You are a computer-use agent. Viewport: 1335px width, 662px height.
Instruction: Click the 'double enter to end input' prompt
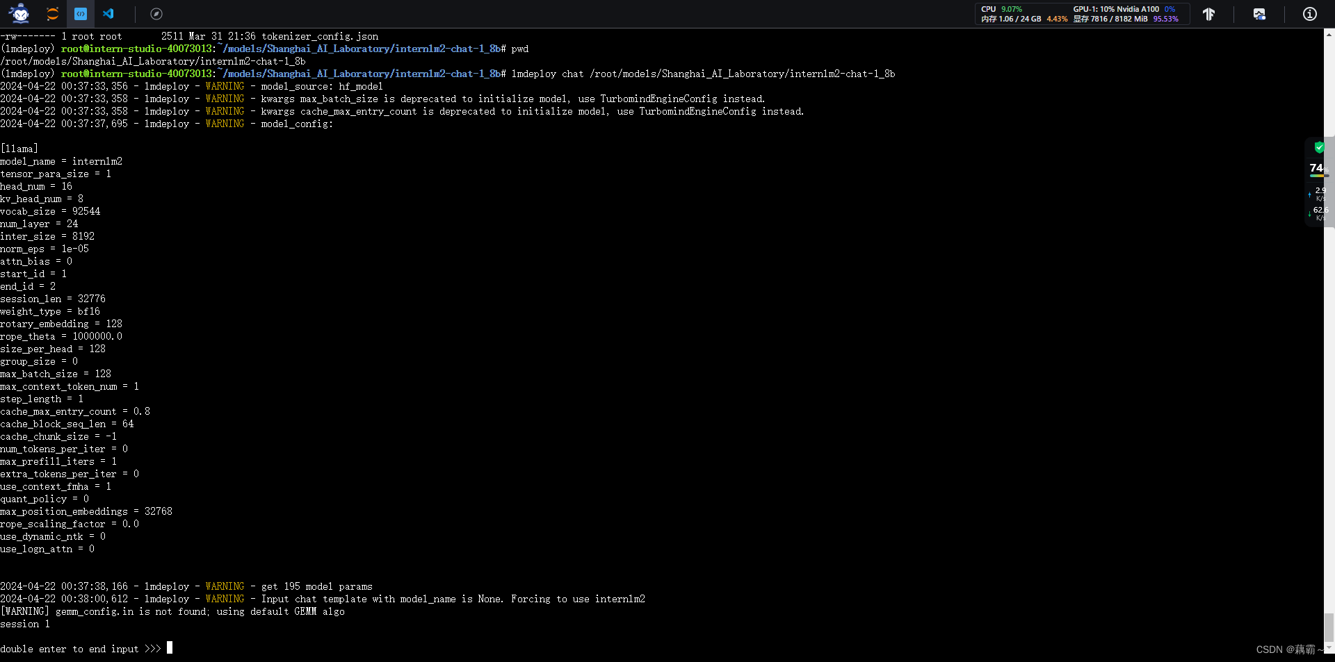pos(81,649)
